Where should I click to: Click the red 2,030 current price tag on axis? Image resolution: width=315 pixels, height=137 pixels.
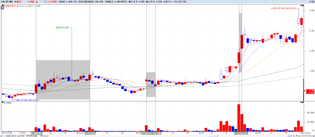click(310, 92)
